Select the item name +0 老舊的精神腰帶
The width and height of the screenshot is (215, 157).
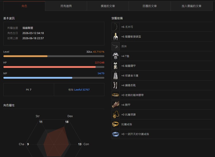(x=132, y=95)
